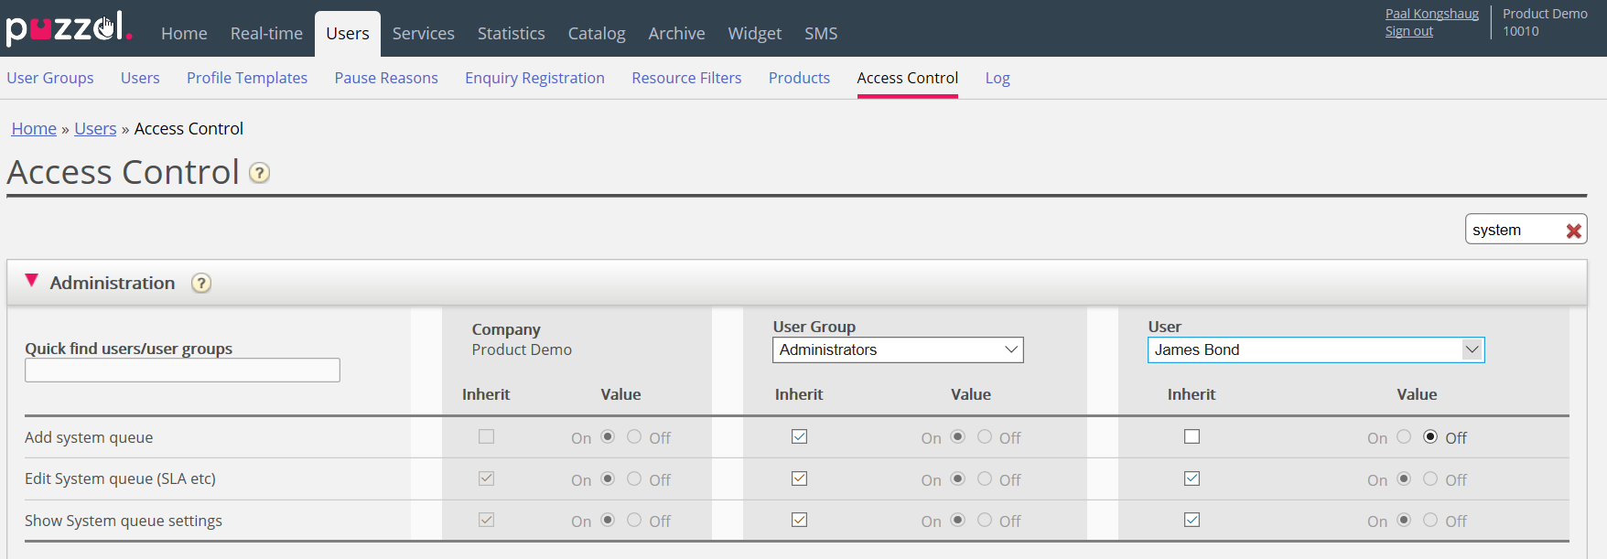Collapse the Administration section
Image resolution: width=1607 pixels, height=559 pixels.
[x=32, y=282]
